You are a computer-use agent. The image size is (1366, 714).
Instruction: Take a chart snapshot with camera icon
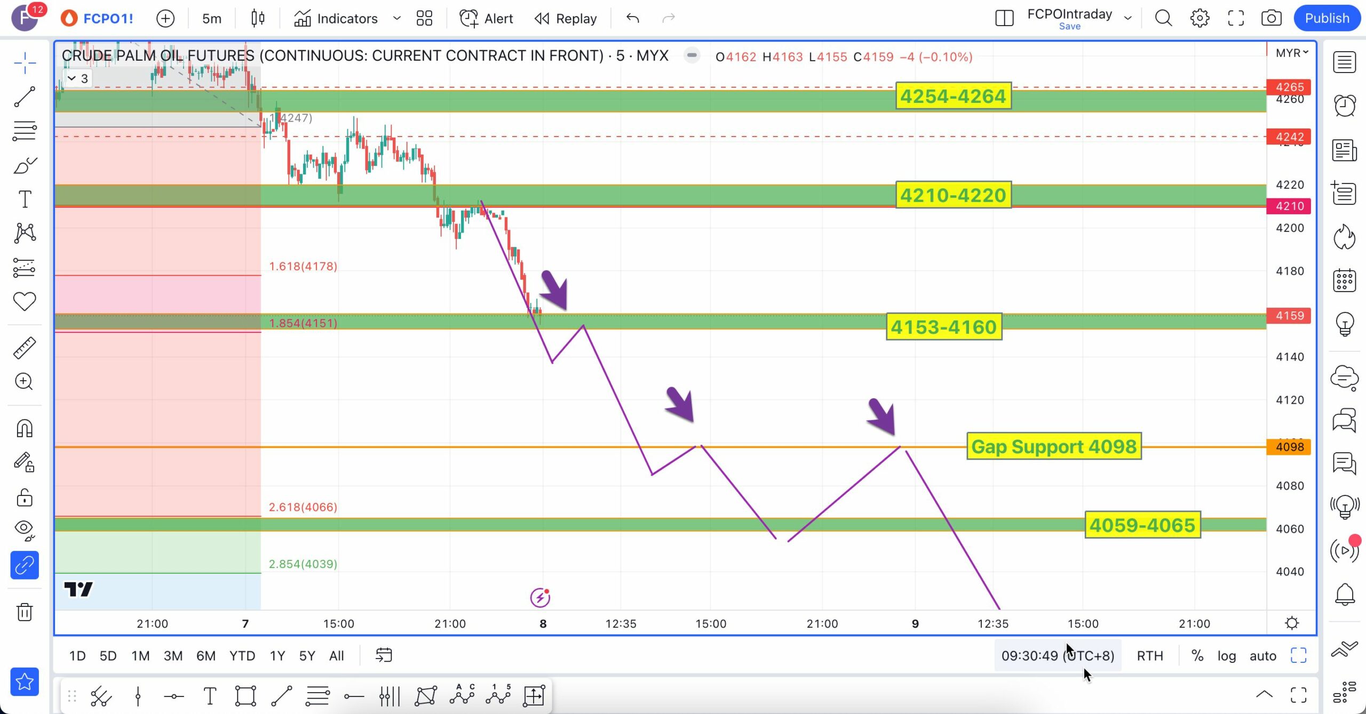point(1271,18)
